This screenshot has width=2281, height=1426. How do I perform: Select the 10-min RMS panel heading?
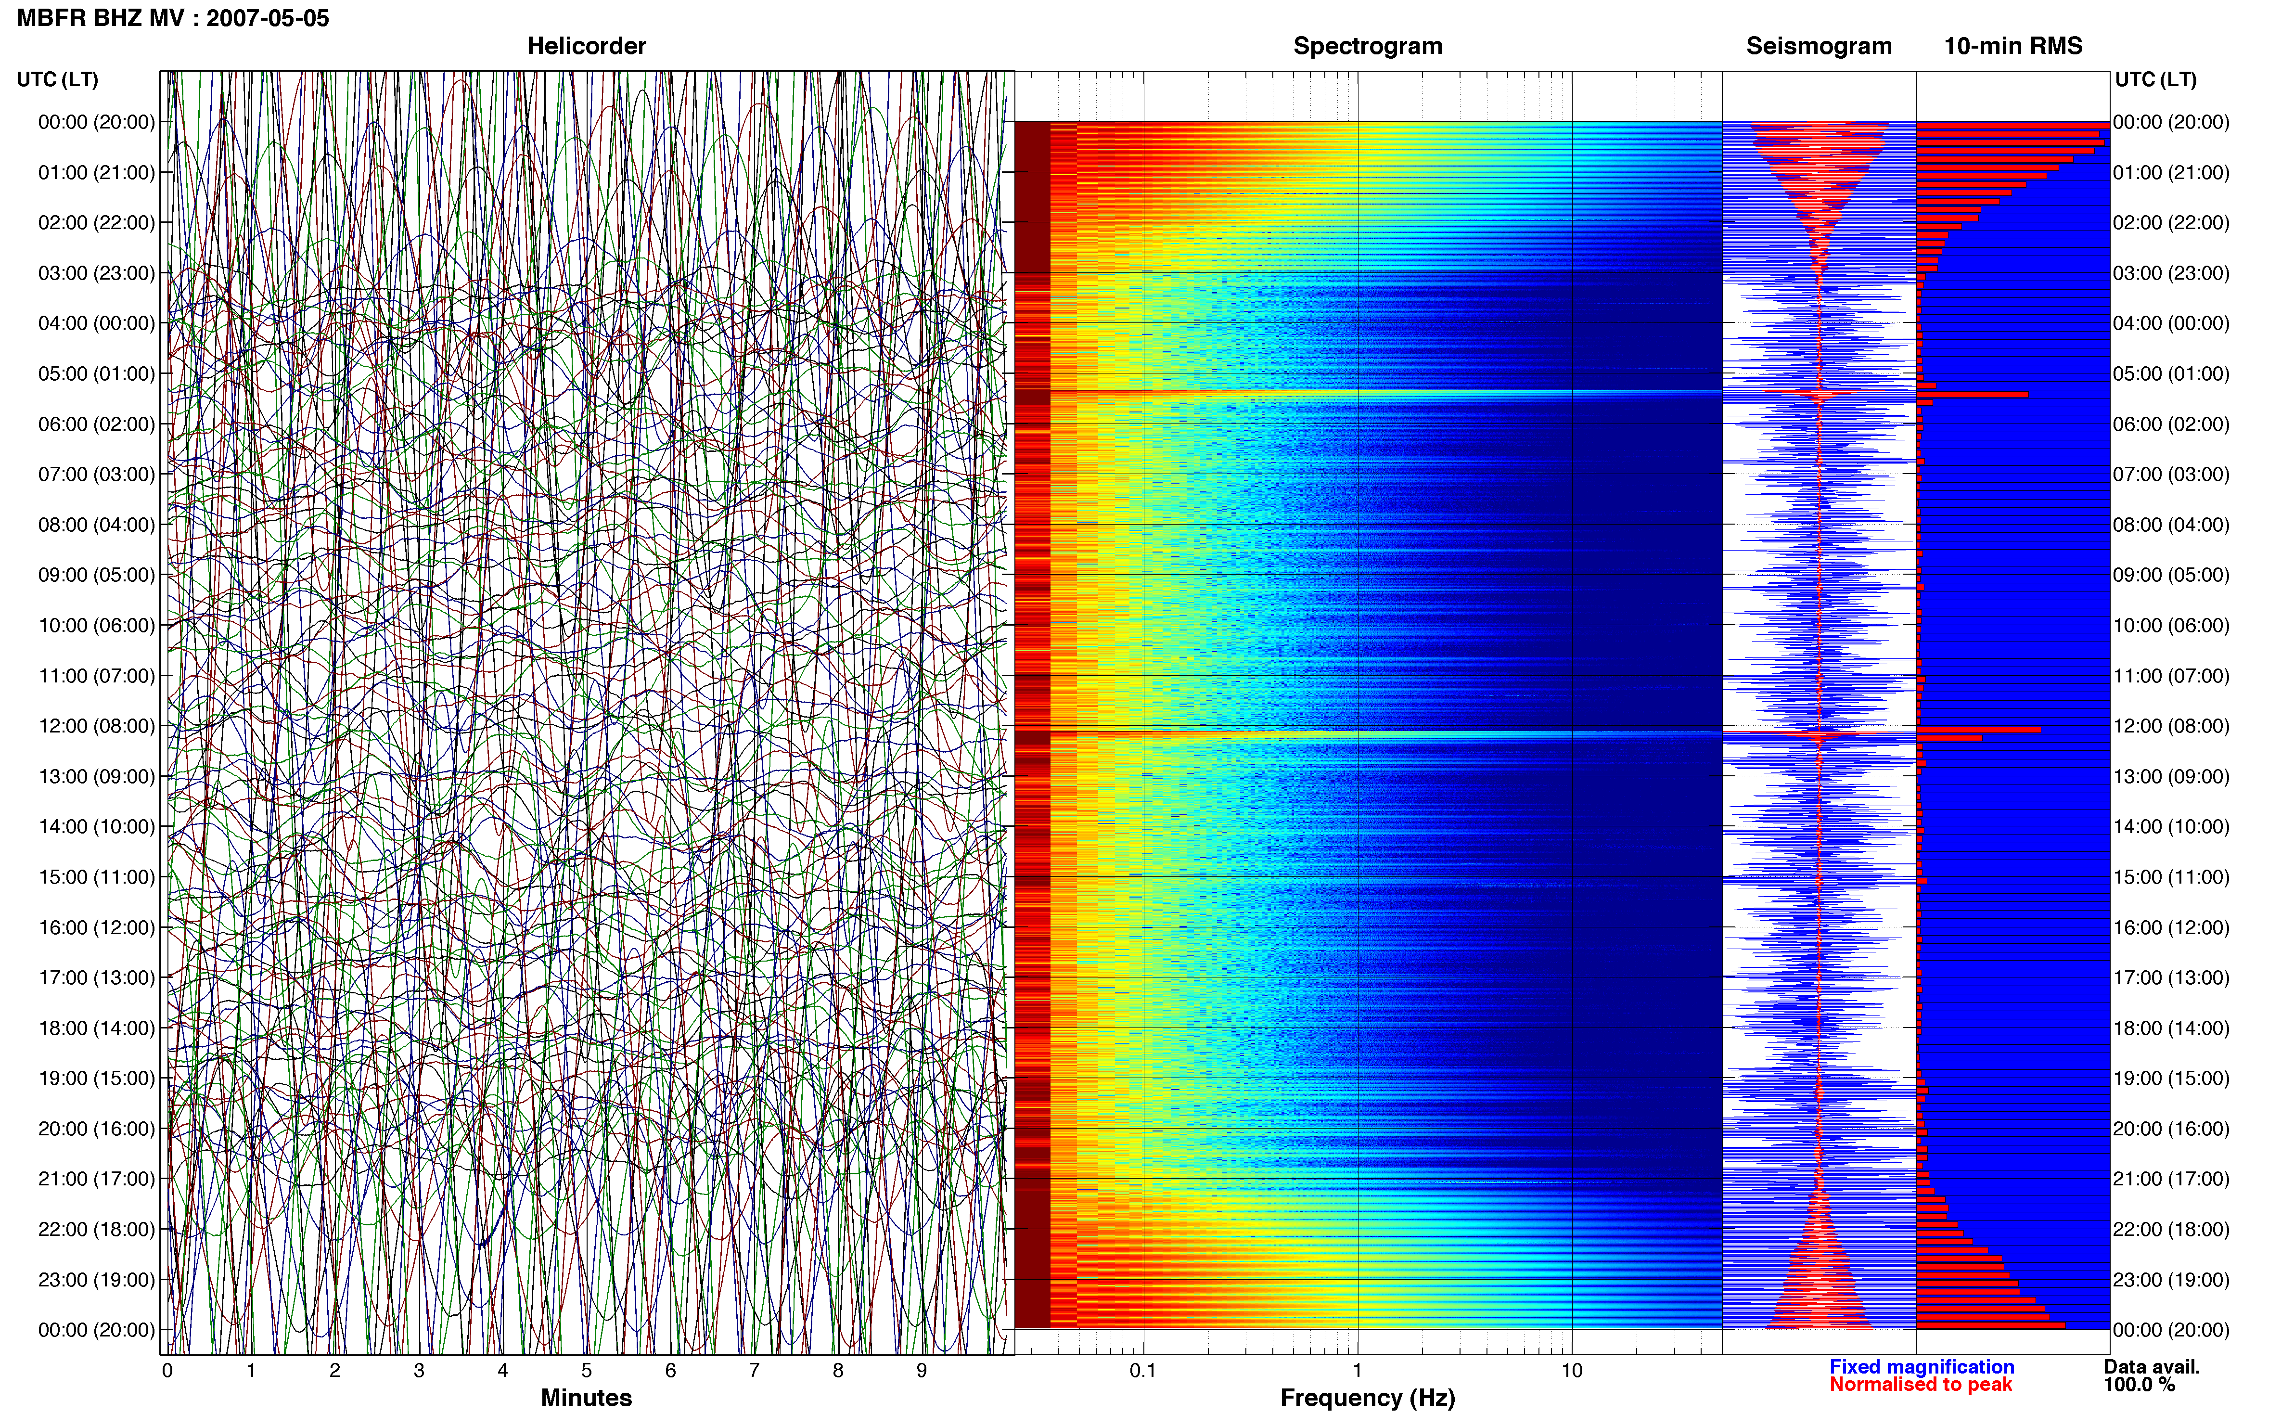[x=2013, y=45]
